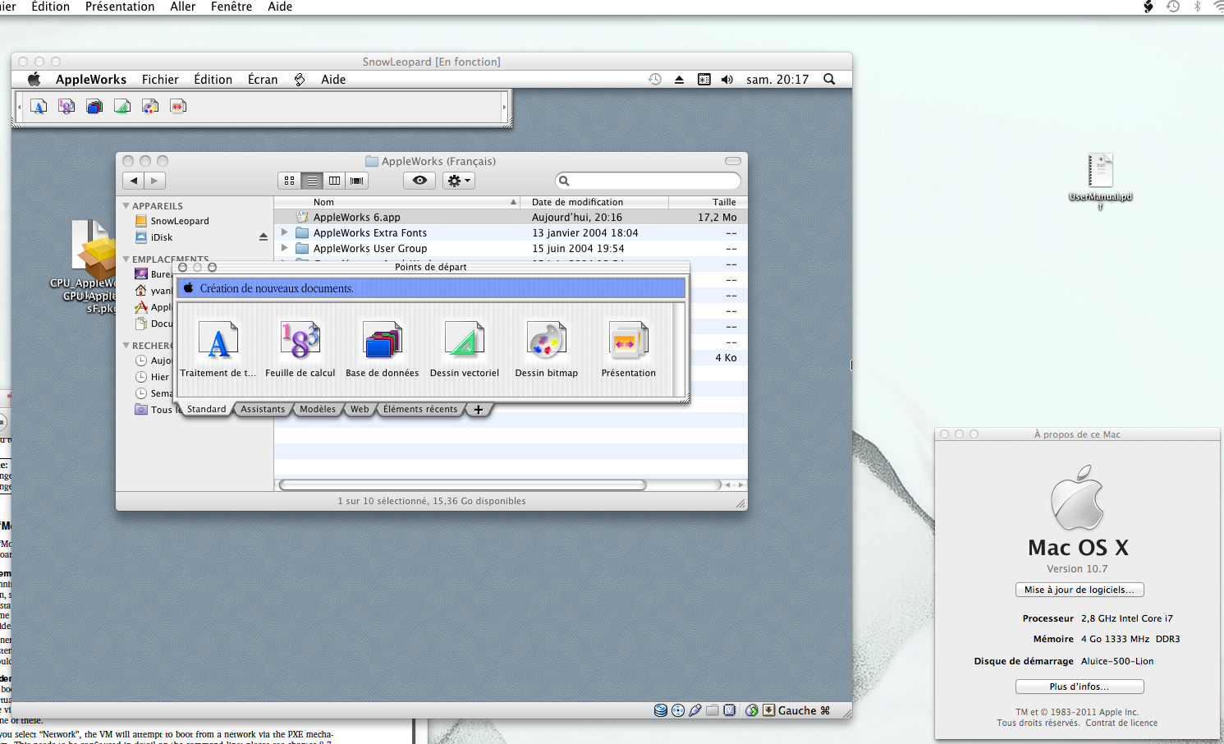Go forward in the Finder window
This screenshot has width=1224, height=744.
[x=154, y=181]
